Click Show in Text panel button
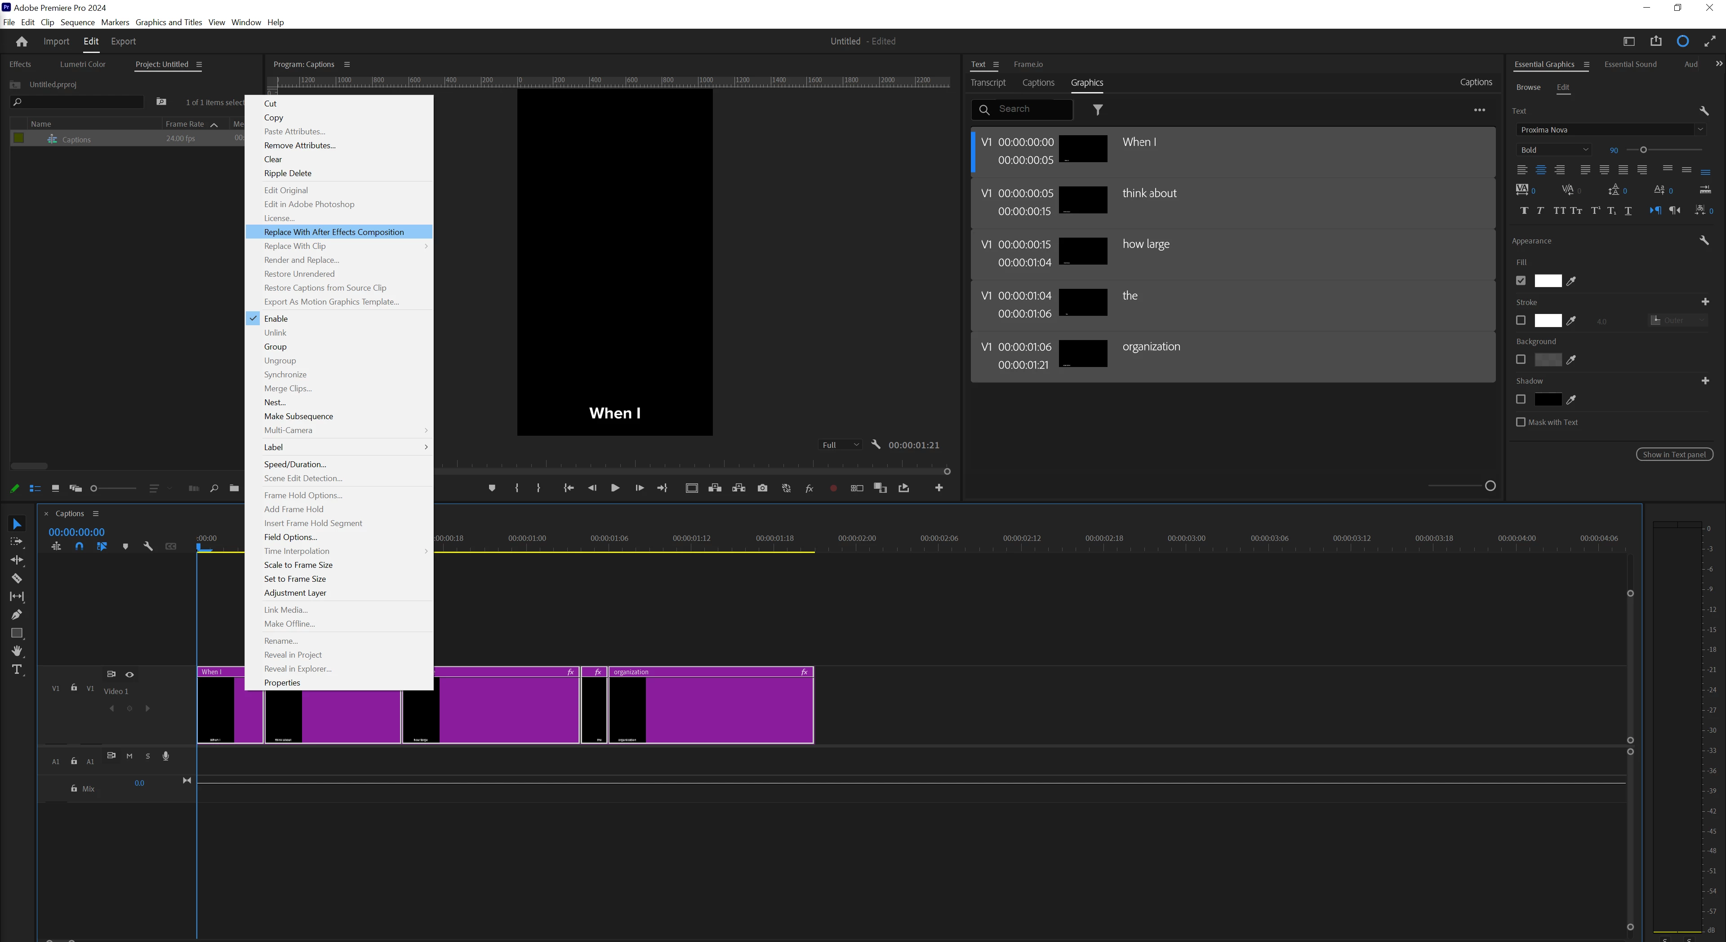The width and height of the screenshot is (1726, 942). pos(1674,455)
